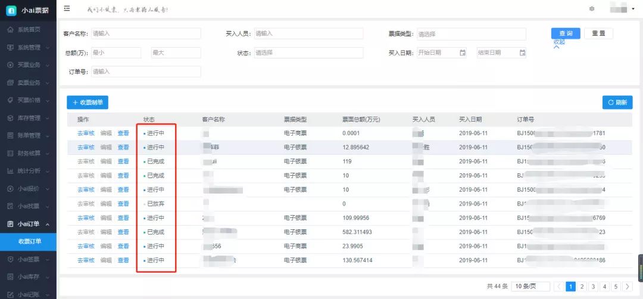The image size is (643, 299).
Task: Click the 刷新 refresh button
Action: (617, 102)
